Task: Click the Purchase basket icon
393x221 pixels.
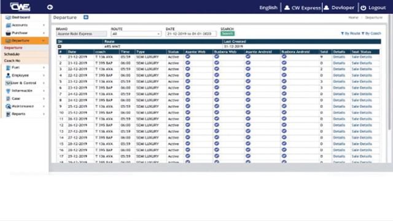Action: (8, 33)
